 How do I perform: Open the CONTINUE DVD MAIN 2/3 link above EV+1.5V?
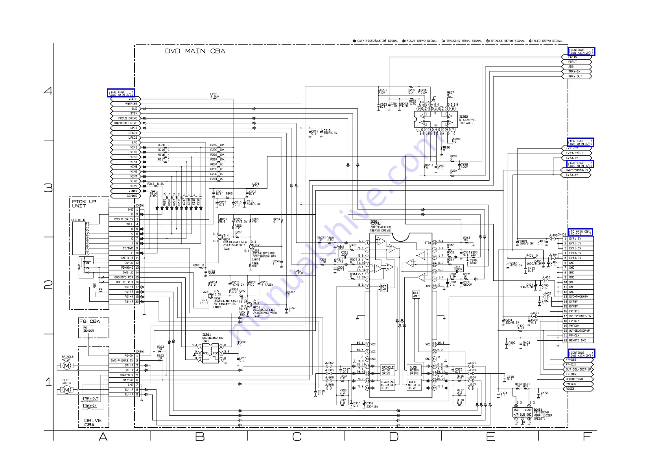[x=581, y=142]
